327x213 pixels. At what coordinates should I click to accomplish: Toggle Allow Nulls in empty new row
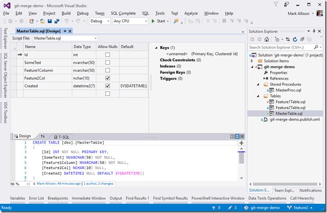click(108, 94)
